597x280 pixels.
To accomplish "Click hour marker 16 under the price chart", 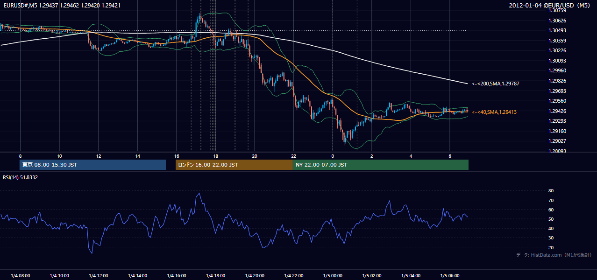I will [176, 156].
